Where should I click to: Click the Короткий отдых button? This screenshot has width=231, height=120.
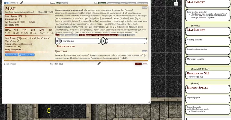(x=12, y=55)
